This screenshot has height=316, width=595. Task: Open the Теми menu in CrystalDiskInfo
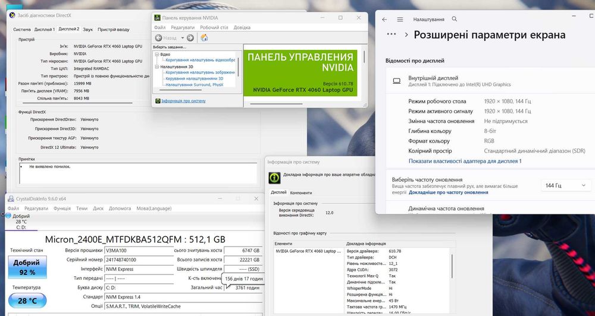click(82, 208)
